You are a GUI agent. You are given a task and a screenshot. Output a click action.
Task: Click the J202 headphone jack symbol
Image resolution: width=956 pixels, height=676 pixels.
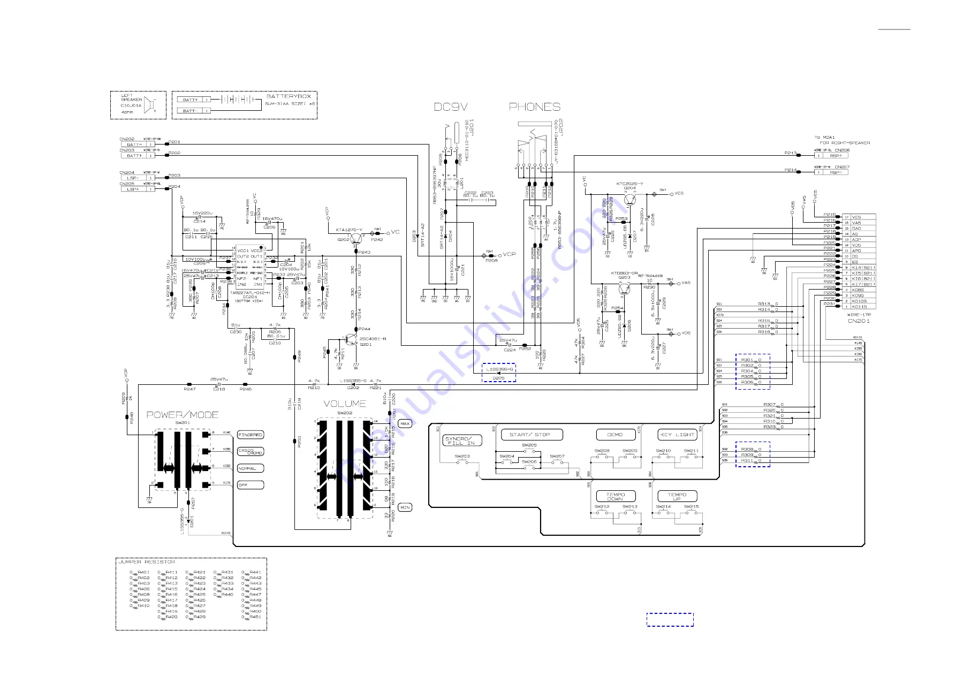[534, 143]
